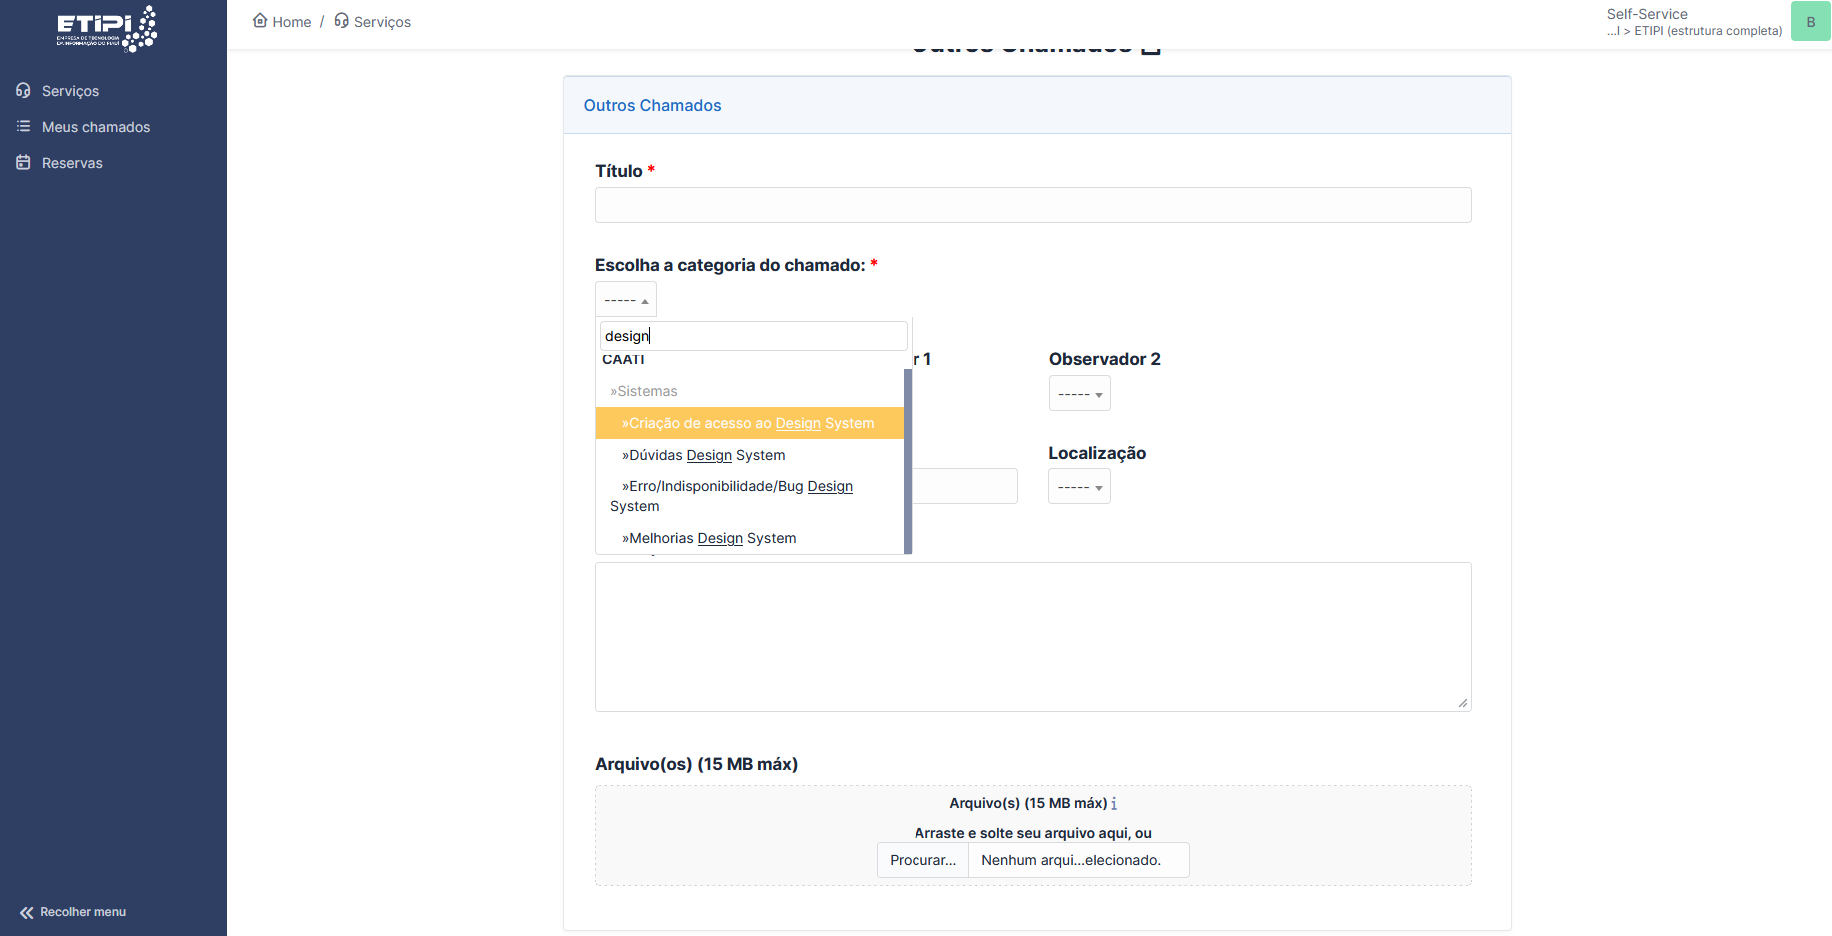
Task: Click the info icon next to Arquivo(s)
Action: [x=1114, y=804]
